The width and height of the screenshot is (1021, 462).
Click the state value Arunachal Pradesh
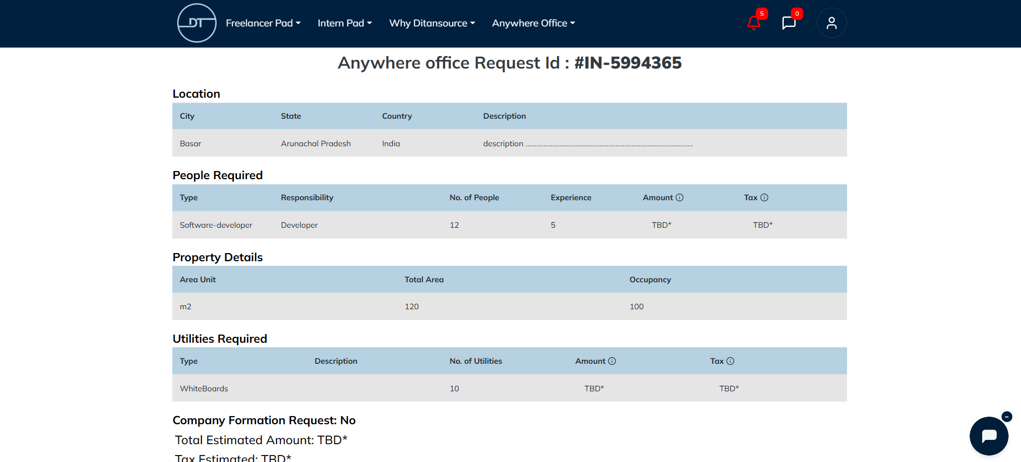316,144
